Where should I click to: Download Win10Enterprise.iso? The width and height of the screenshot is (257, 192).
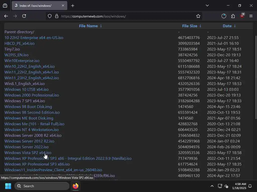(x=22, y=60)
